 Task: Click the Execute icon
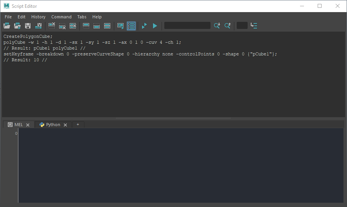coord(155,26)
